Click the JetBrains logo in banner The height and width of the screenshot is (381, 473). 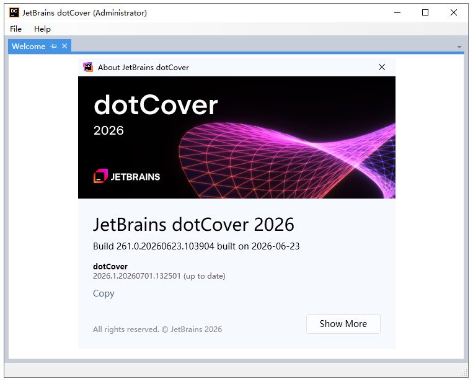pos(126,176)
